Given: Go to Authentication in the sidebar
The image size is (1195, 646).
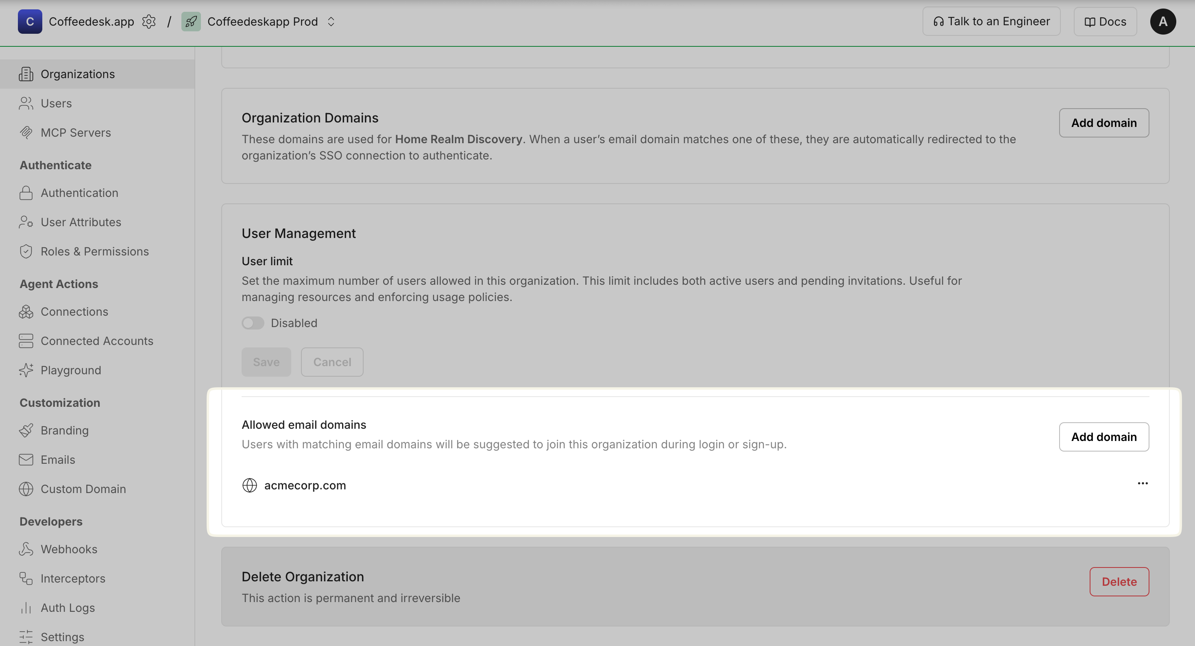Looking at the screenshot, I should pos(79,192).
